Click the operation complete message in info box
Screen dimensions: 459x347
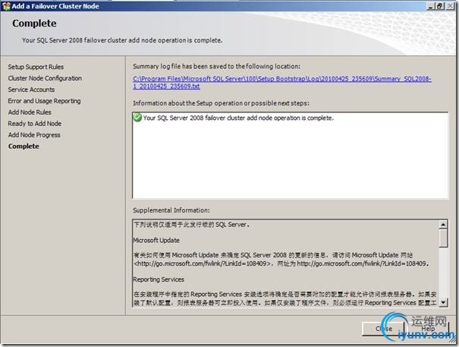point(238,118)
